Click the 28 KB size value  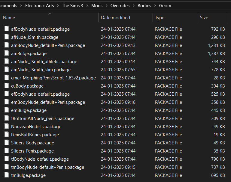(219, 78)
